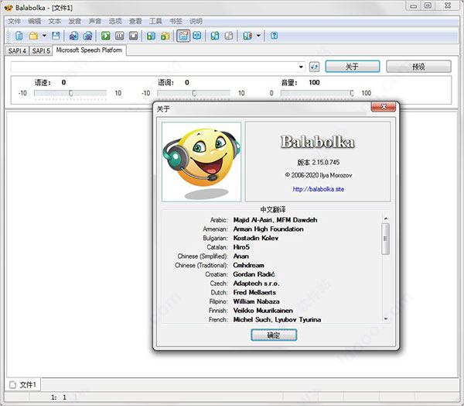This screenshot has width=464, height=406.
Task: Click the 语调 pitch slider handle
Action: [194, 94]
